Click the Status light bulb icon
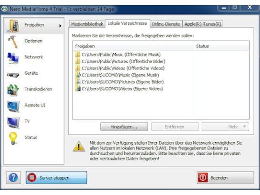The height and width of the screenshot is (195, 260). coord(13,138)
